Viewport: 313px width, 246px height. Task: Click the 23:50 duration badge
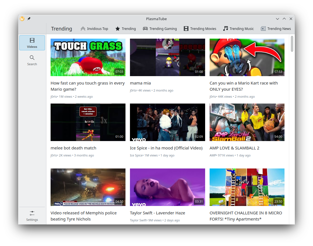(278, 202)
